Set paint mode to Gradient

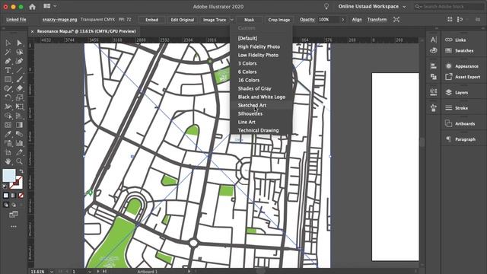[14, 196]
